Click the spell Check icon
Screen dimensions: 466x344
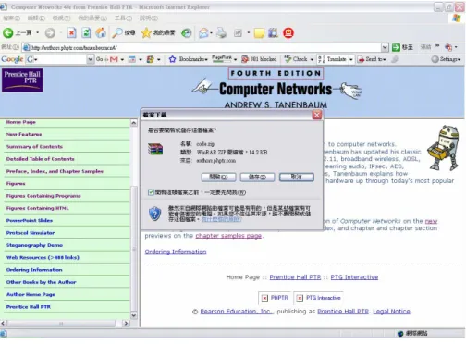(x=288, y=59)
